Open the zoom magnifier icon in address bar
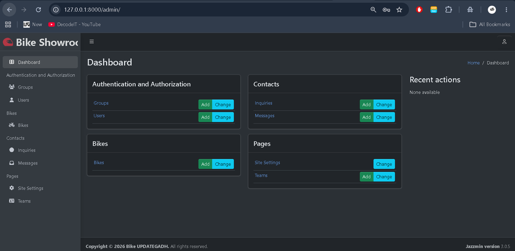 pos(373,10)
